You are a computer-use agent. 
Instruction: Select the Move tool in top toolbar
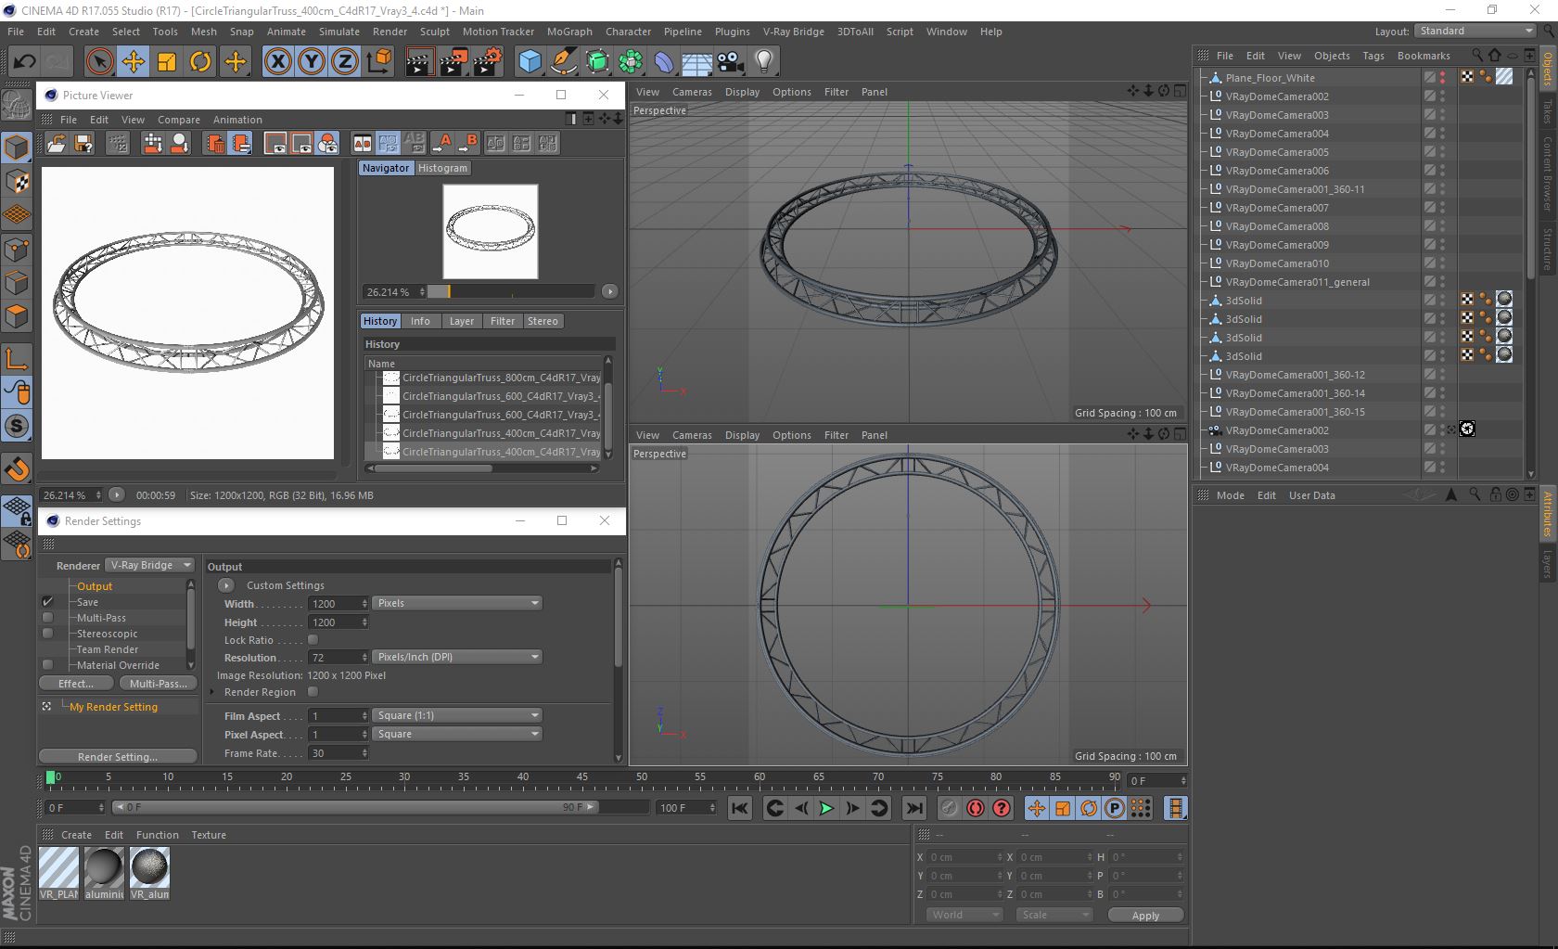pos(134,62)
